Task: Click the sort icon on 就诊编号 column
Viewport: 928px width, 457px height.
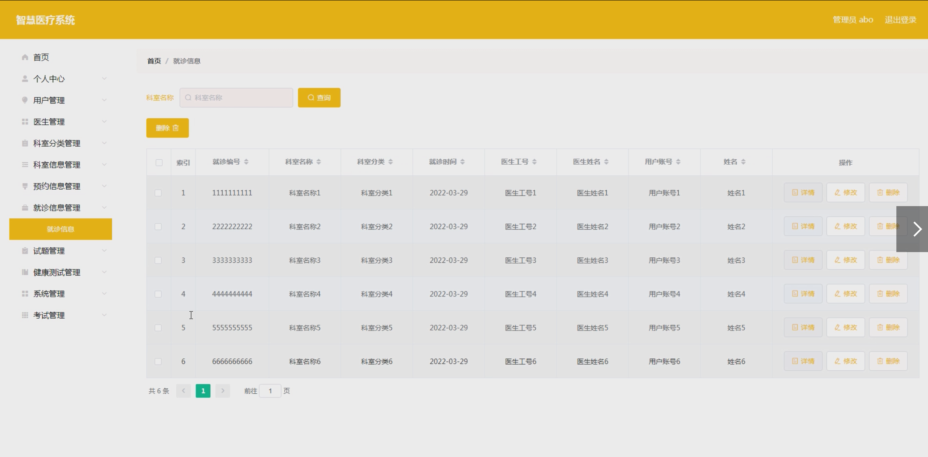Action: tap(246, 162)
